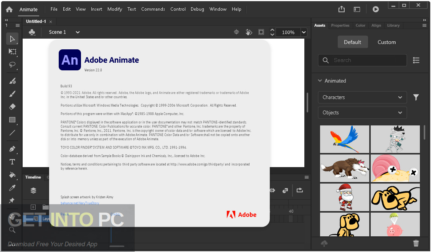Switch to the Align tab
431x252 pixels.
coord(376,25)
